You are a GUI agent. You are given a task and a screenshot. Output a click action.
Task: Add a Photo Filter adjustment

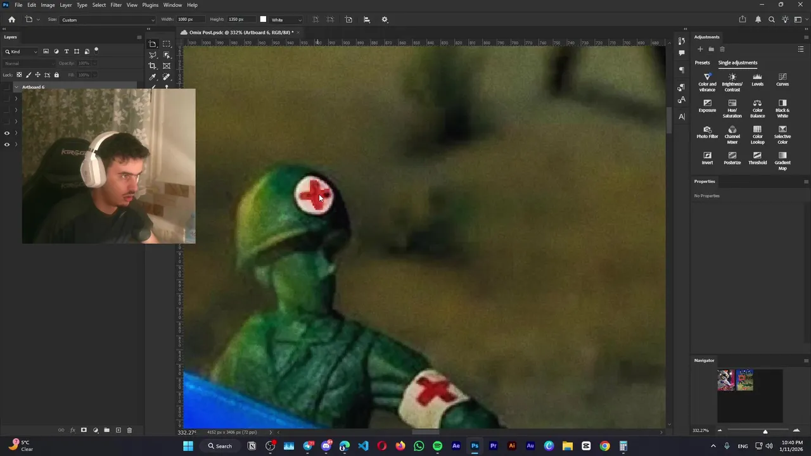coord(707,132)
